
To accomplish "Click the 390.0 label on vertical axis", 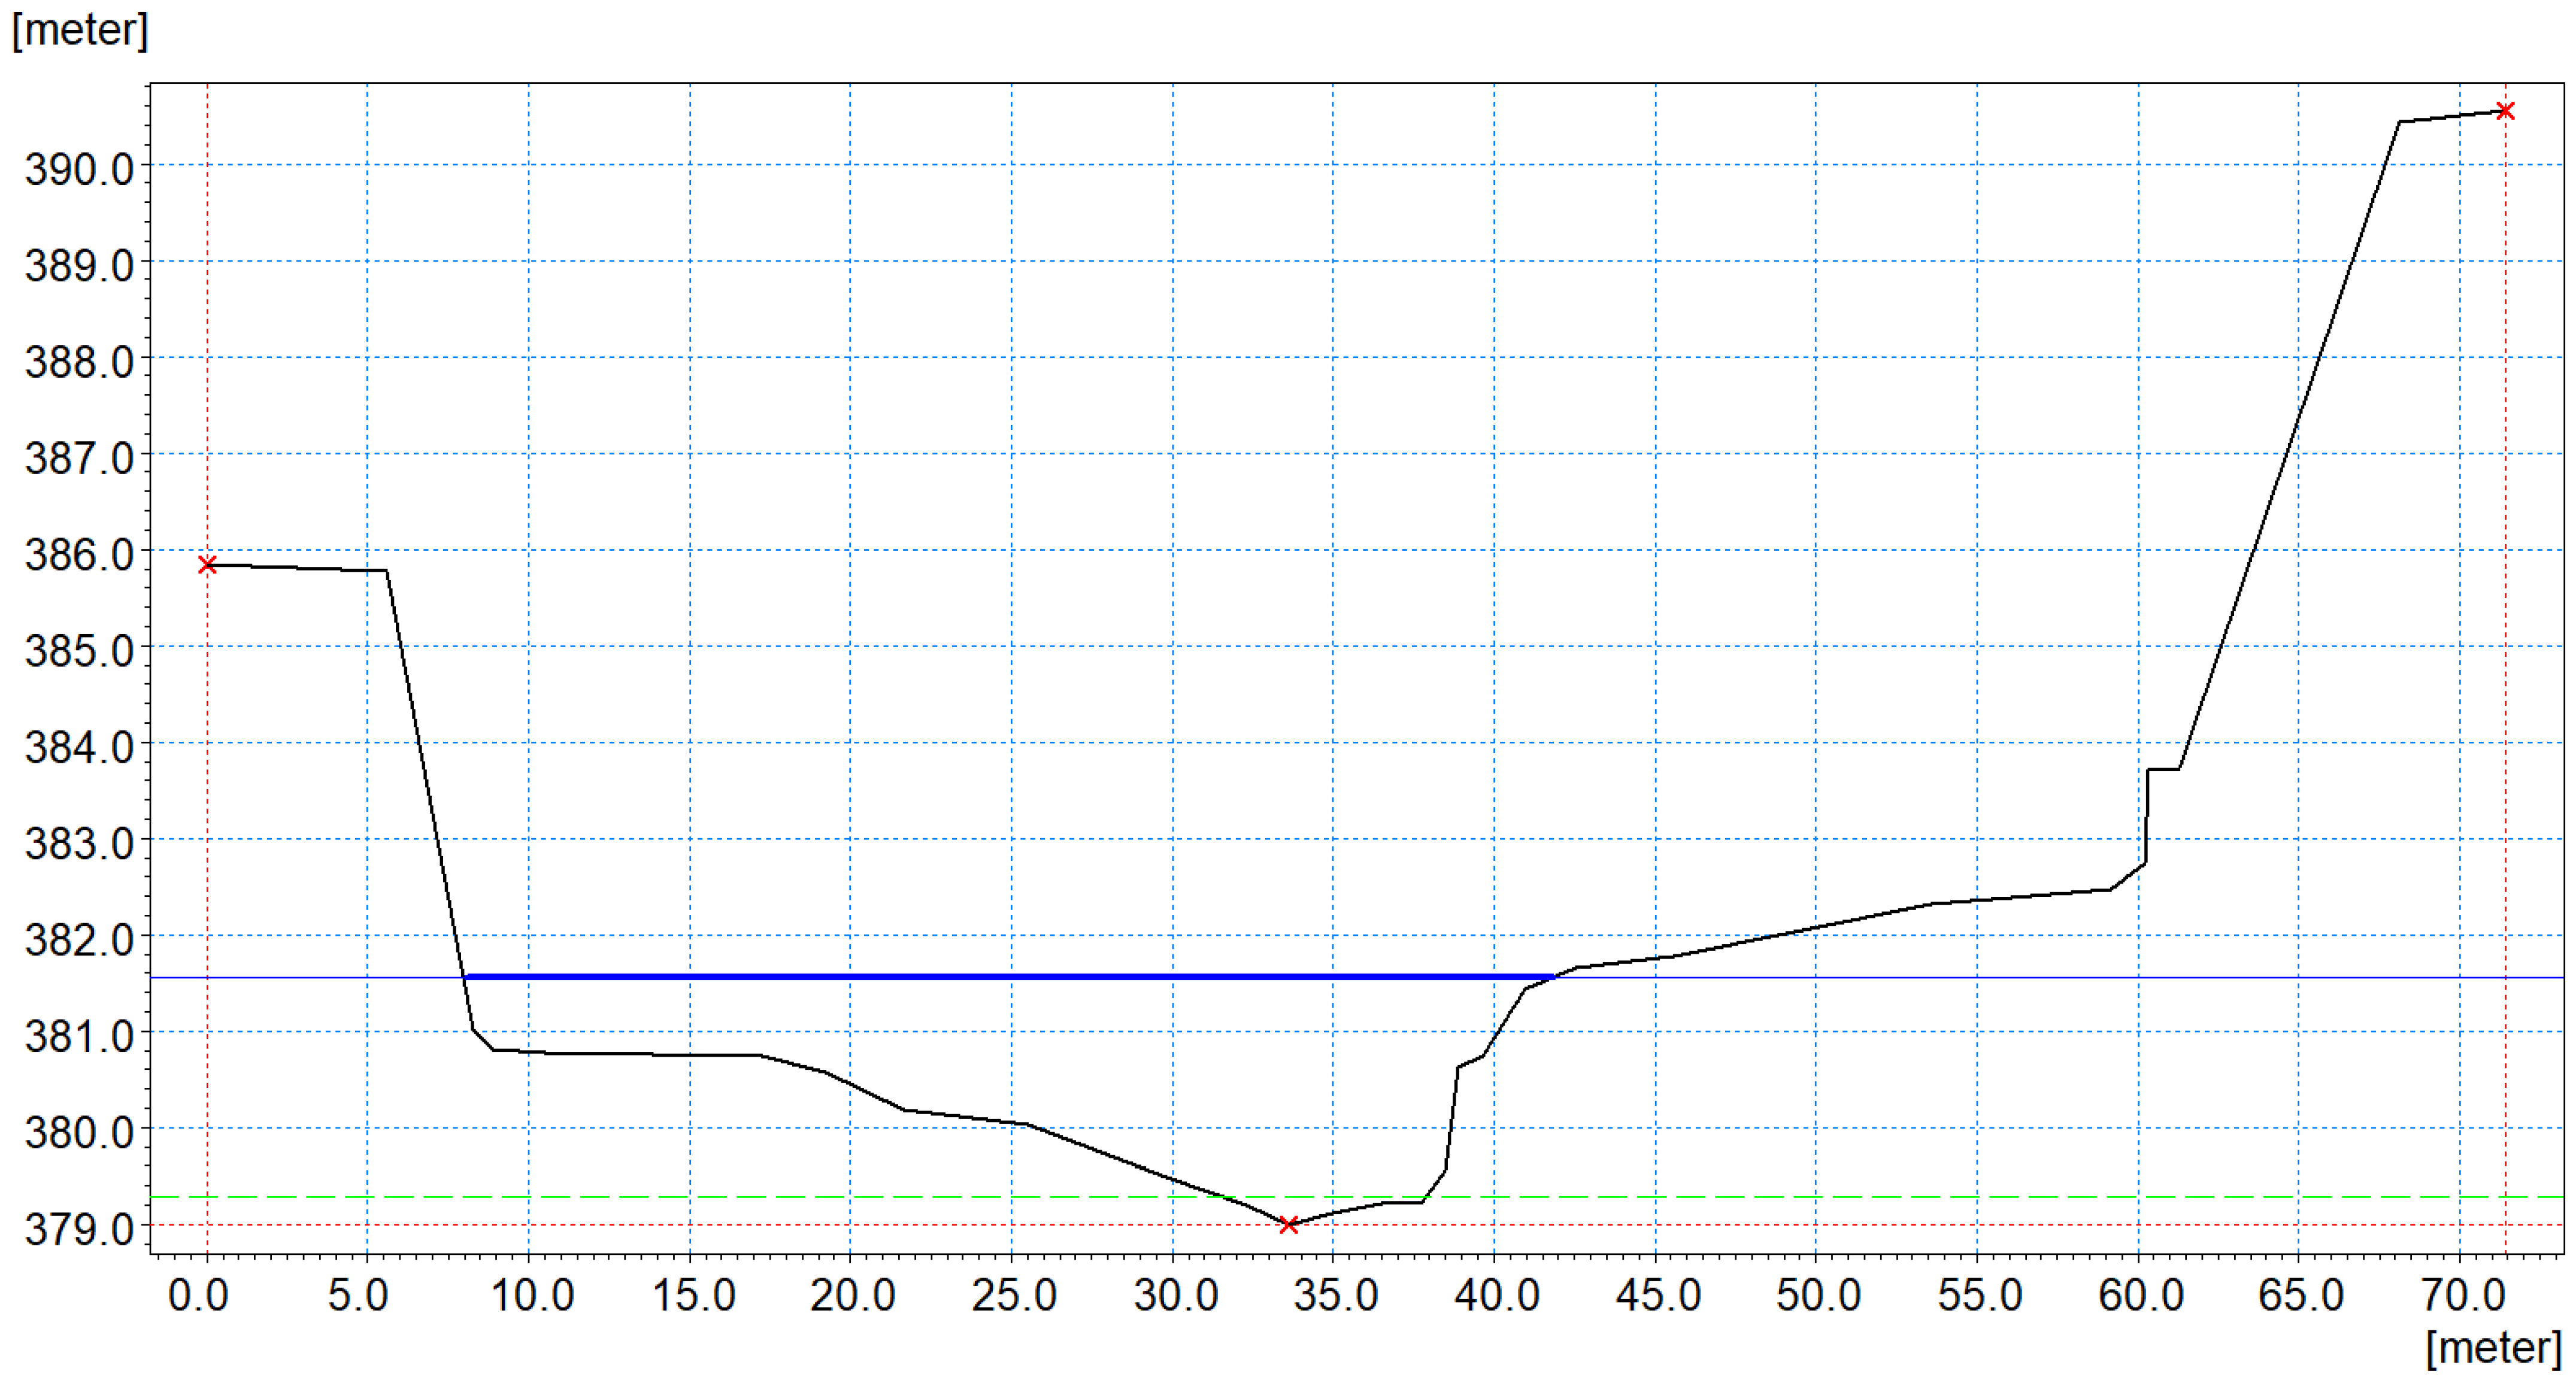I will pyautogui.click(x=79, y=170).
